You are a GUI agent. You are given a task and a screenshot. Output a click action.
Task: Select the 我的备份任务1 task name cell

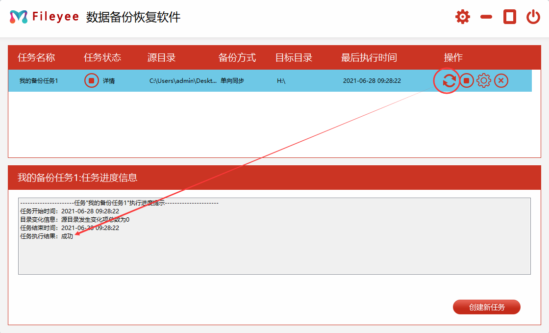[39, 81]
